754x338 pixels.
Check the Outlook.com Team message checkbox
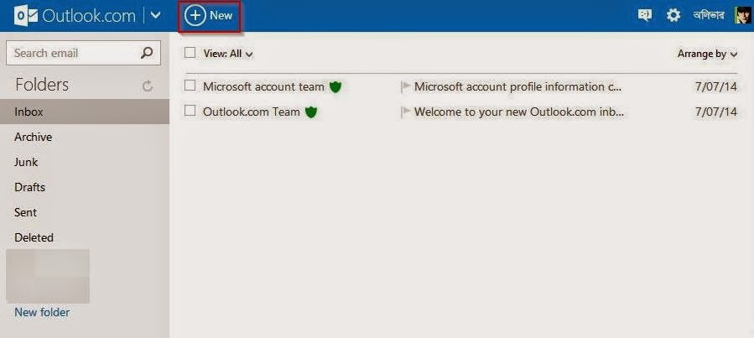[190, 111]
